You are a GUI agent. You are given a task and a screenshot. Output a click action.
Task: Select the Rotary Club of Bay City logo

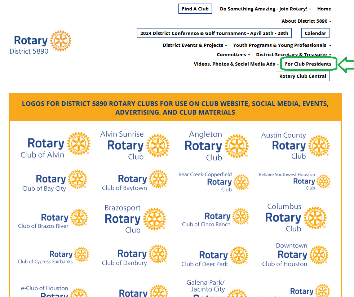55,181
